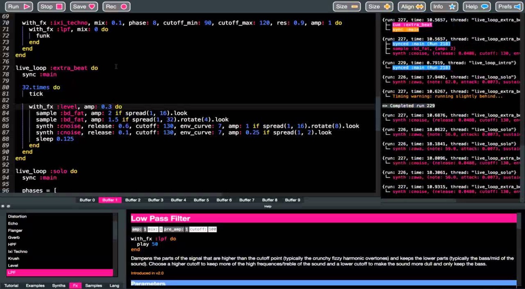This screenshot has height=289, width=525.
Task: Stop the running code
Action: pyautogui.click(x=51, y=6)
